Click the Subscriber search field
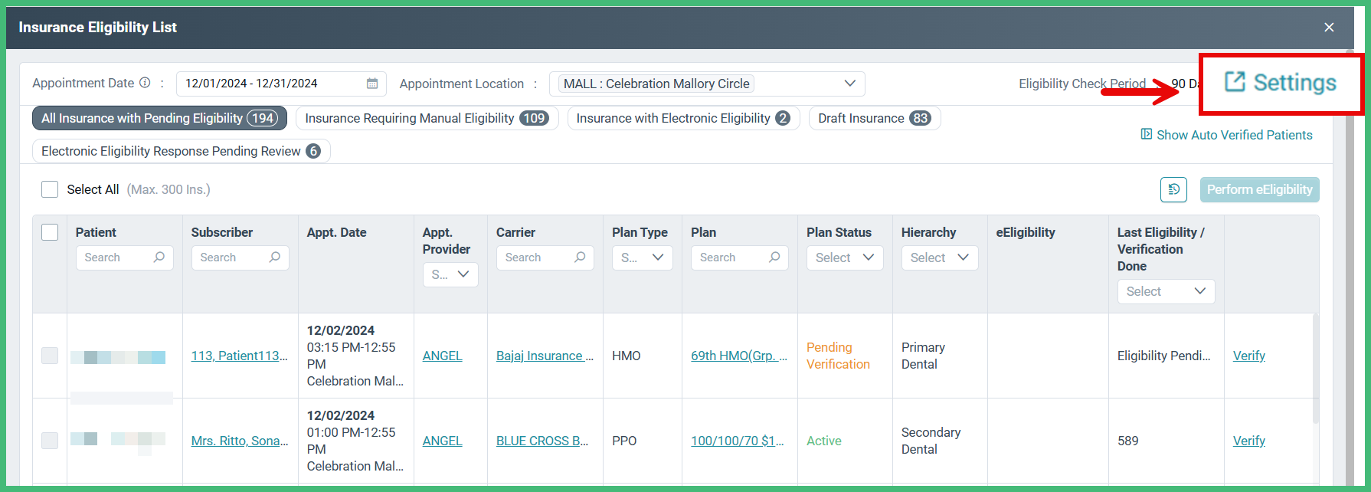 tap(240, 257)
